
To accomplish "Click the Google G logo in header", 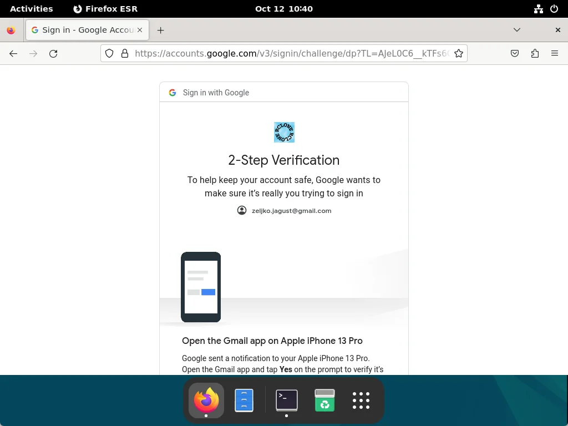I will 173,93.
